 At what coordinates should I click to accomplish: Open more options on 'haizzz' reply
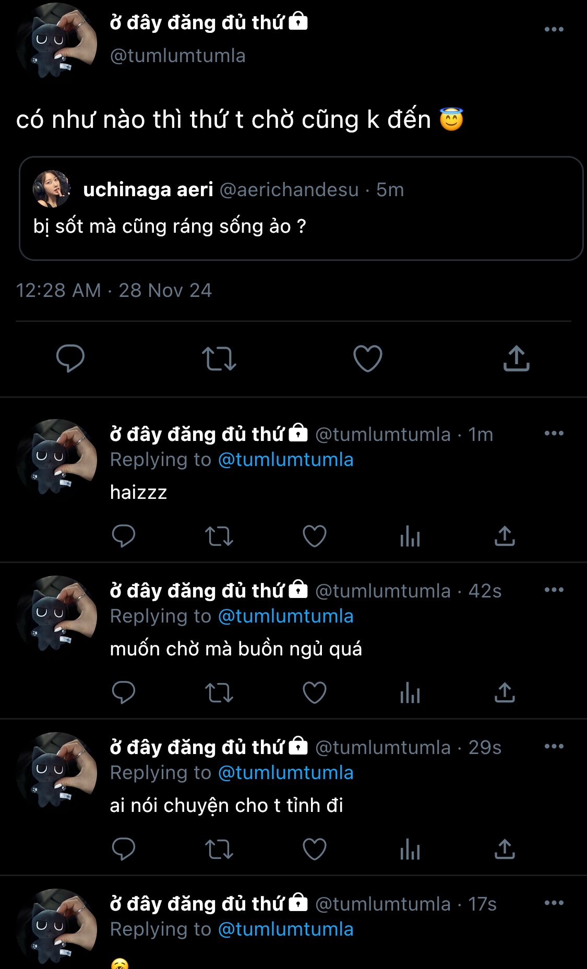click(x=554, y=433)
